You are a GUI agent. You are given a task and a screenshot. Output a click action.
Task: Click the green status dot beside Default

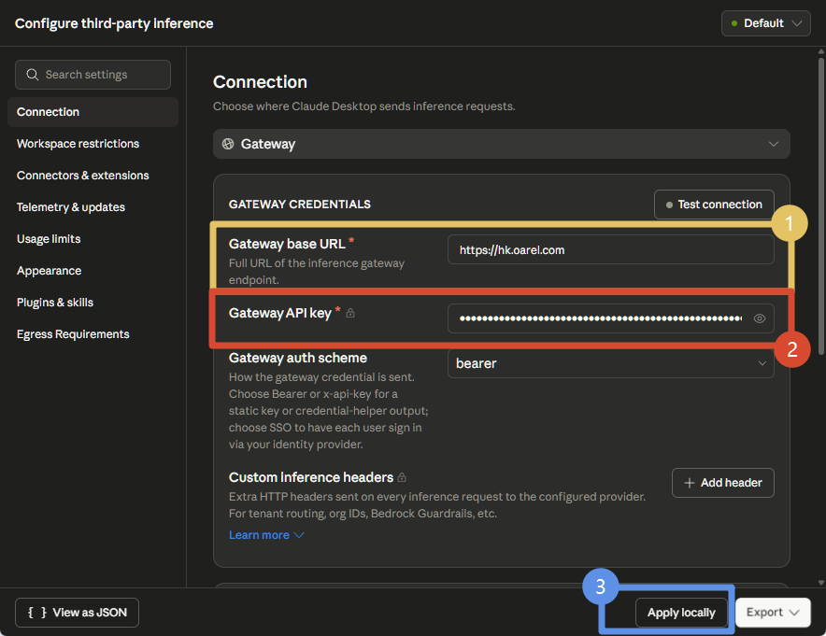pyautogui.click(x=734, y=23)
